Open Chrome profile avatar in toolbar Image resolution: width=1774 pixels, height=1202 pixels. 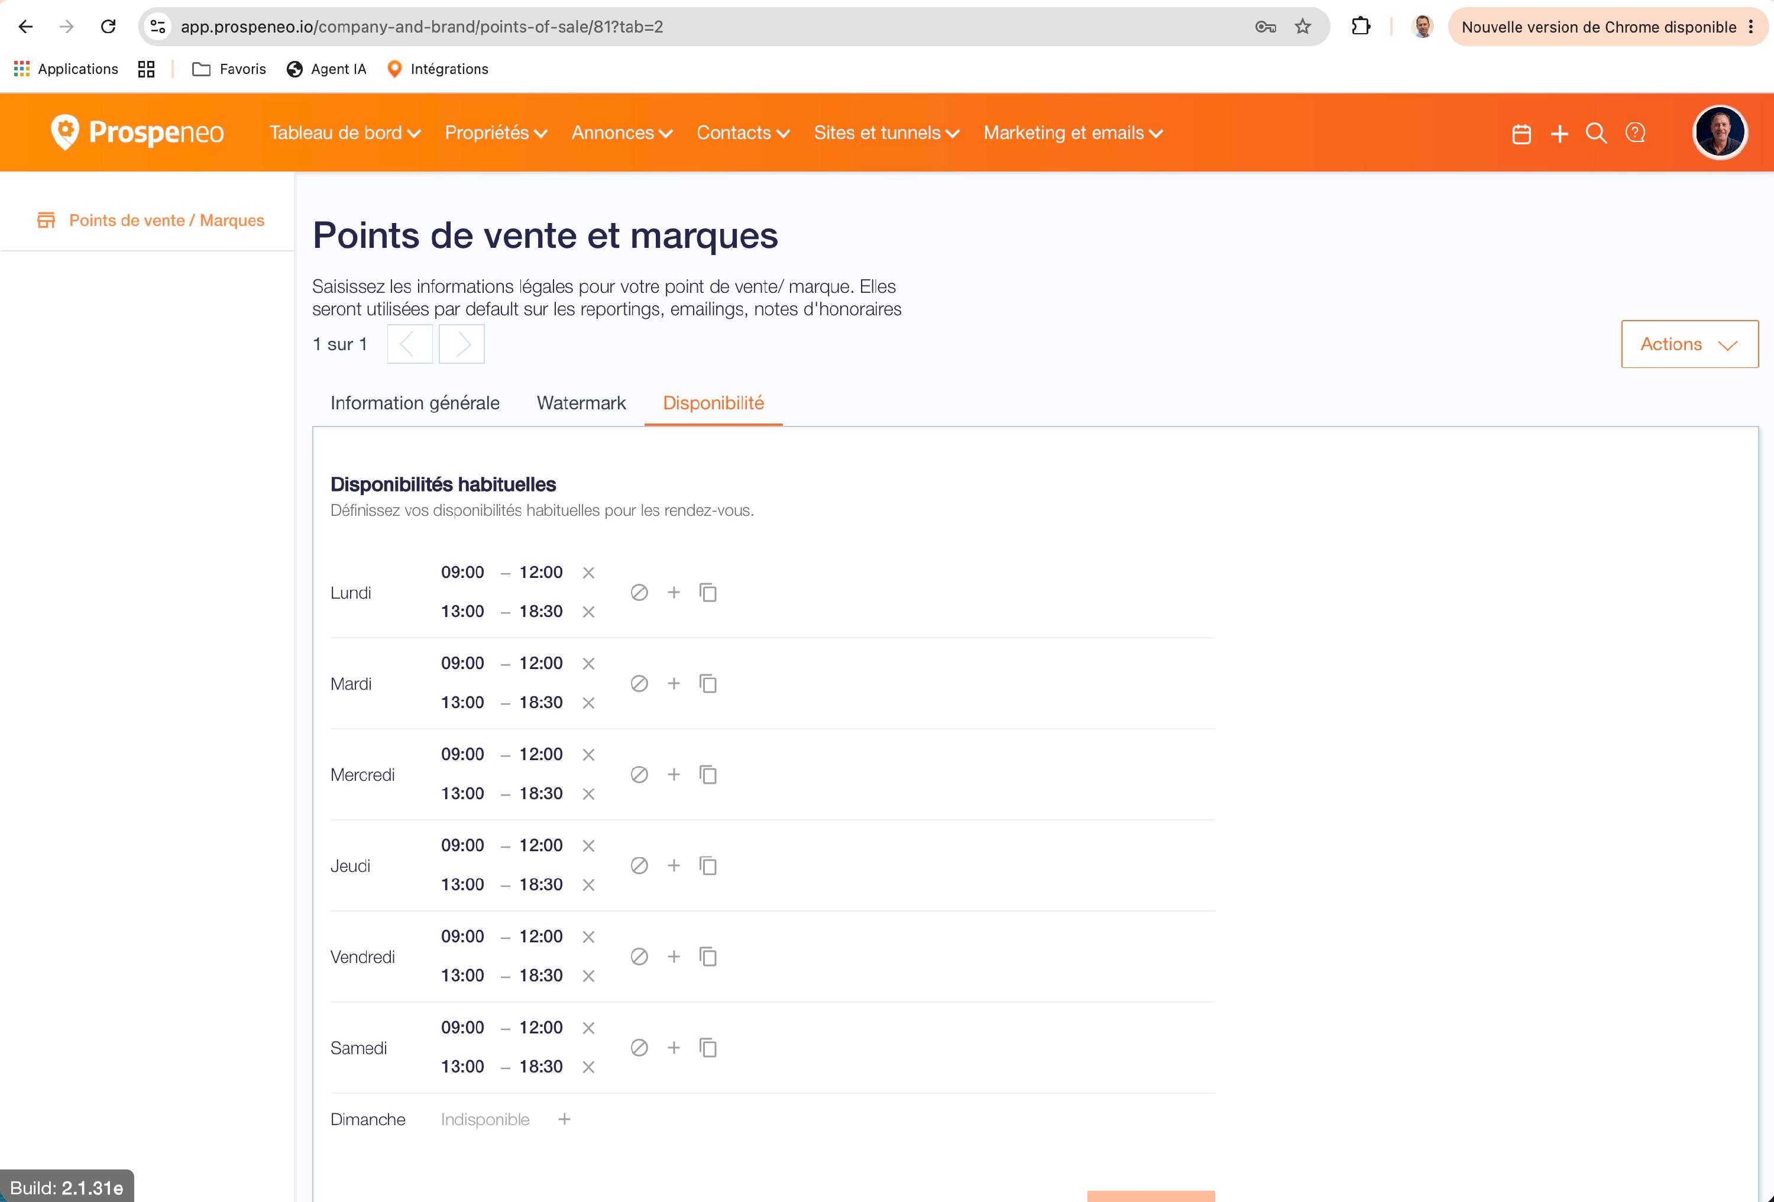pos(1423,27)
